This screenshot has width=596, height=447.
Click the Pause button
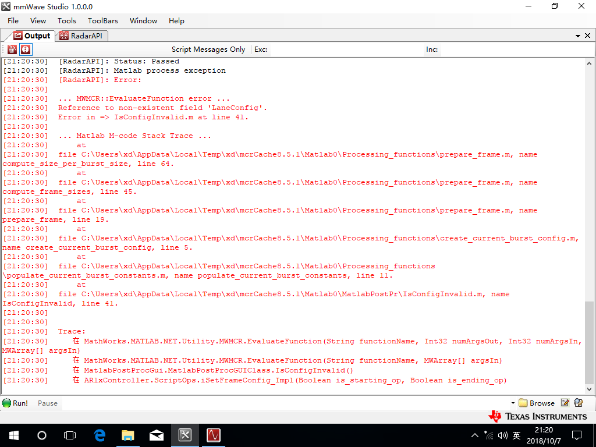(x=48, y=403)
